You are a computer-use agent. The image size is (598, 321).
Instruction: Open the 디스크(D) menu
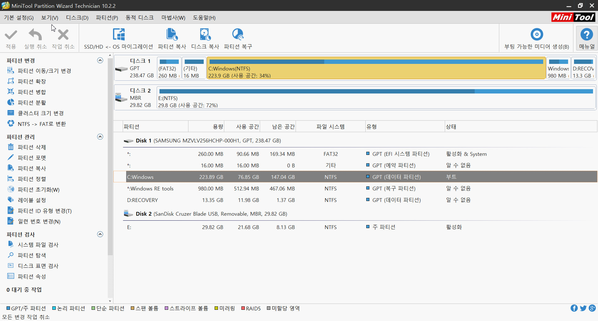(x=77, y=17)
